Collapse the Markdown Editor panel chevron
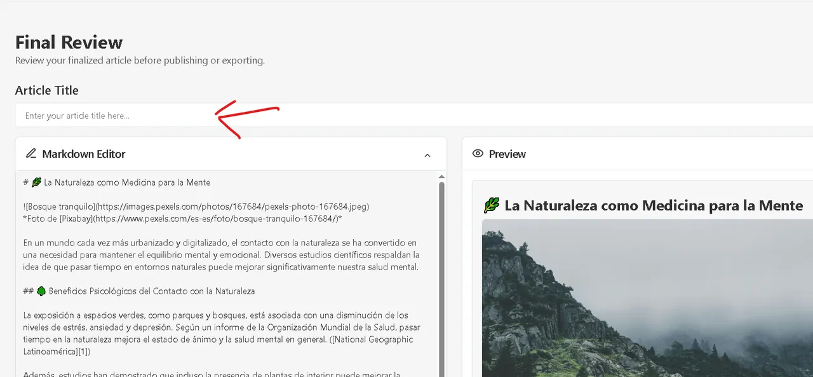Viewport: 813px width, 377px height. (x=427, y=155)
